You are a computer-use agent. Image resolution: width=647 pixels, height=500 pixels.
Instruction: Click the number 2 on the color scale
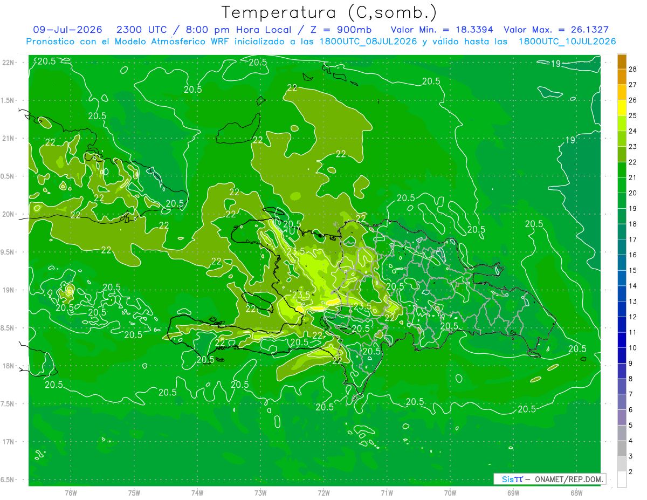[631, 472]
